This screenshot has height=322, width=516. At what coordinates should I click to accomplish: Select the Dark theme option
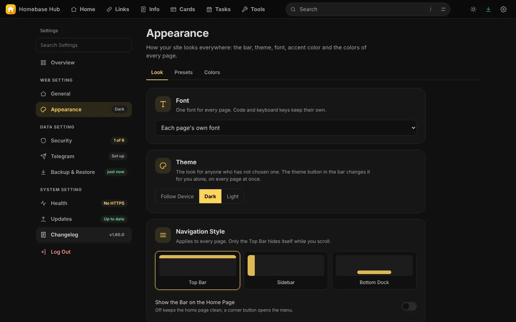coord(210,196)
